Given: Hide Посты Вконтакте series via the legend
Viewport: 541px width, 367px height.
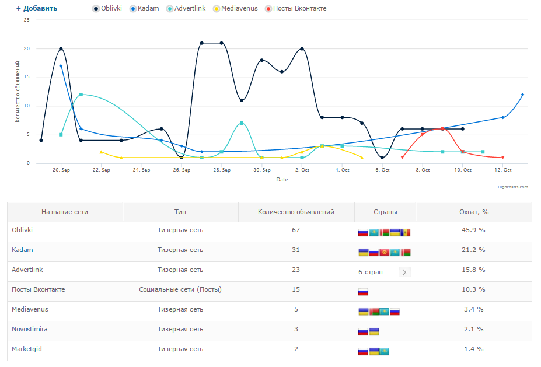Looking at the screenshot, I should (296, 8).
